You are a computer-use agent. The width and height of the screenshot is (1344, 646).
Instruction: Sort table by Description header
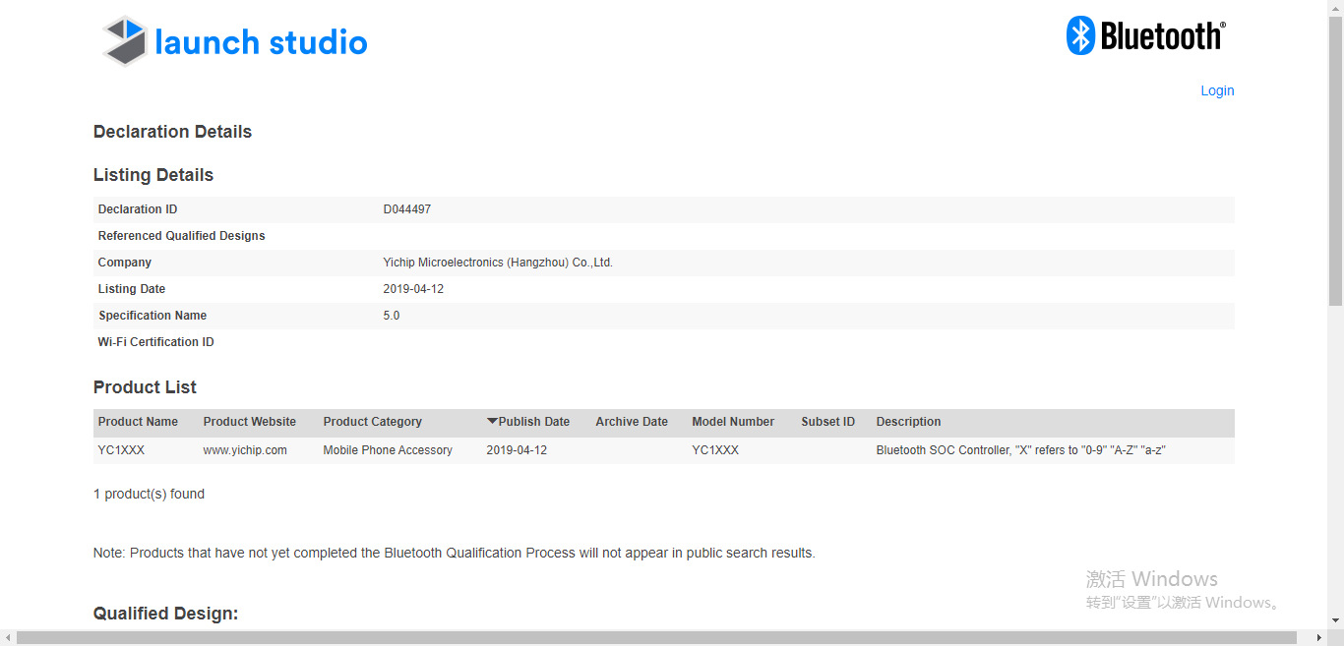(x=908, y=422)
